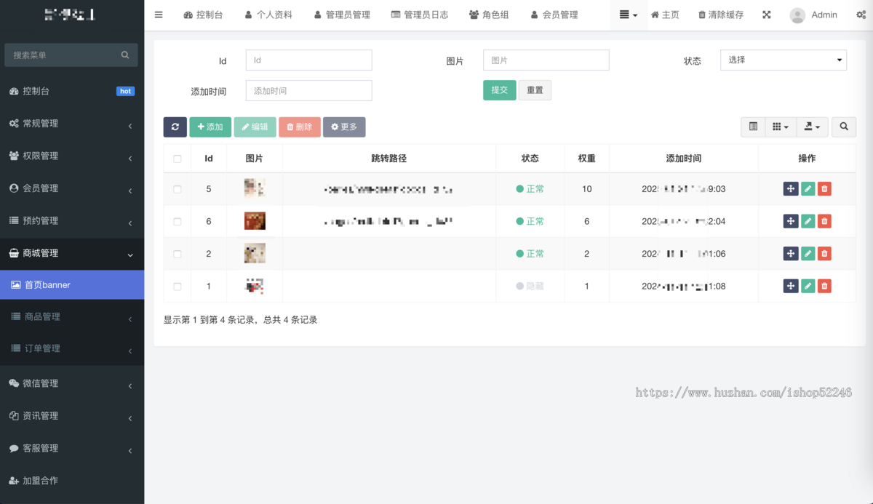
Task: Click edit pencil icon for row Id 2
Action: click(x=808, y=254)
